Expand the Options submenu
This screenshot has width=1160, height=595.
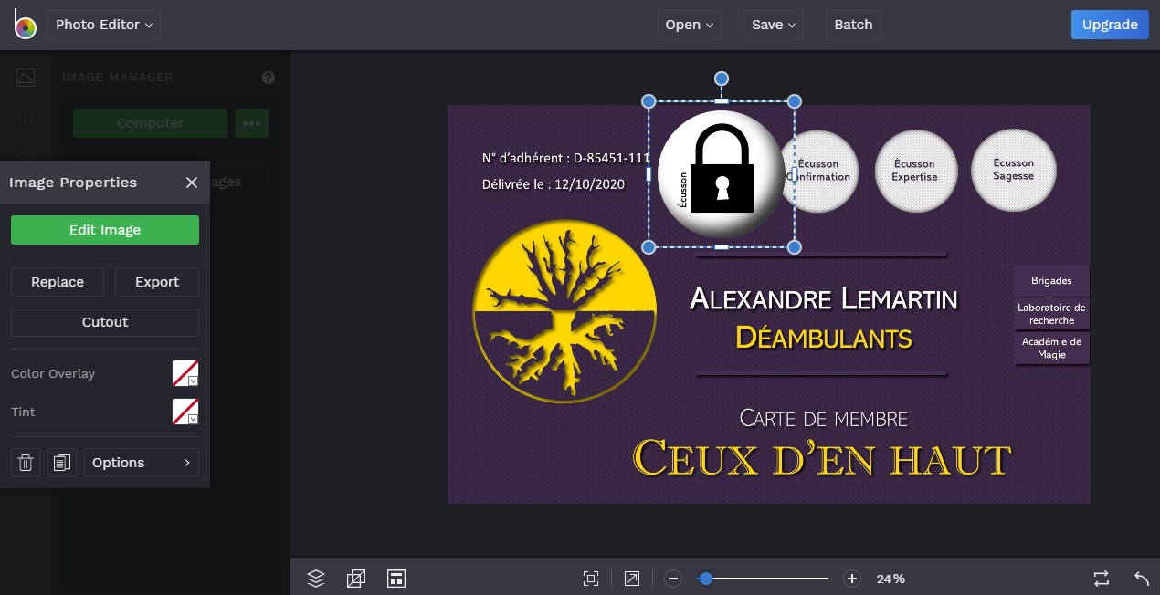142,463
